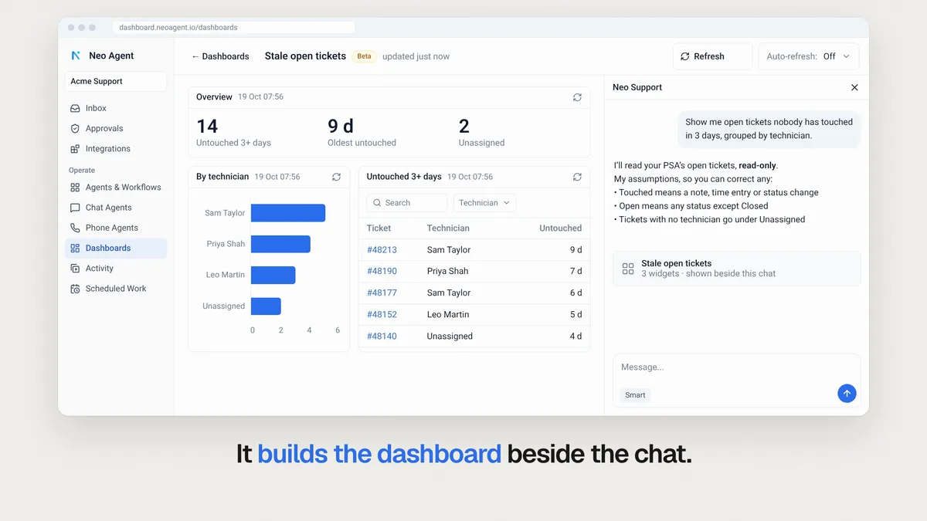The width and height of the screenshot is (927, 521).
Task: Refresh the Overview widget
Action: coord(577,97)
